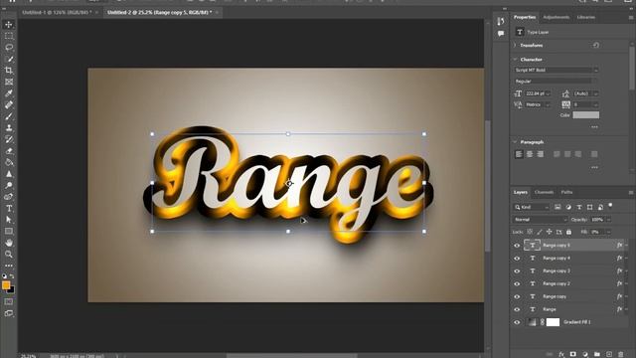636x358 pixels.
Task: Filter layers by pixel layers
Action: click(557, 207)
